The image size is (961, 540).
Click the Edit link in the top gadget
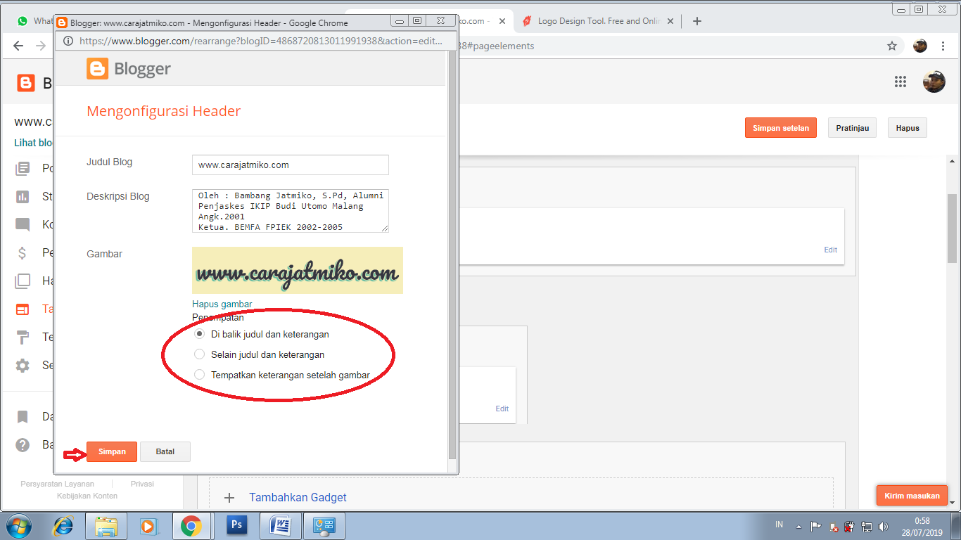pos(831,250)
